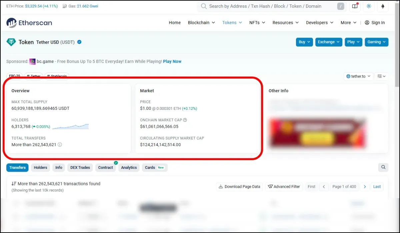
Task: Open the Buy dropdown button
Action: click(x=304, y=42)
